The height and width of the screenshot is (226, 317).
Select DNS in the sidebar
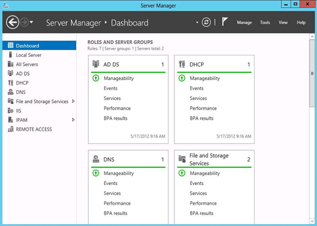40,92
